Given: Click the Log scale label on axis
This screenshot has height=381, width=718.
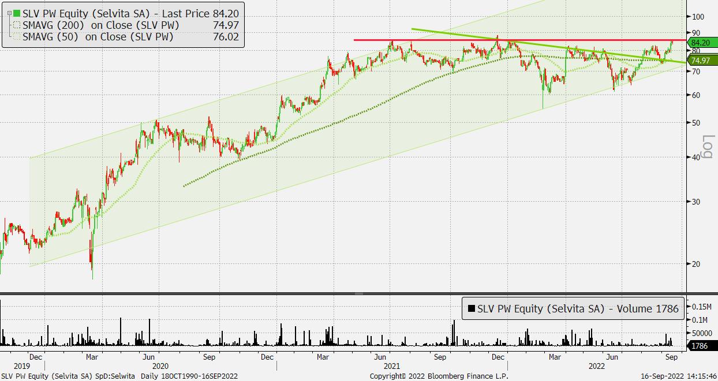Looking at the screenshot, I should 708,148.
